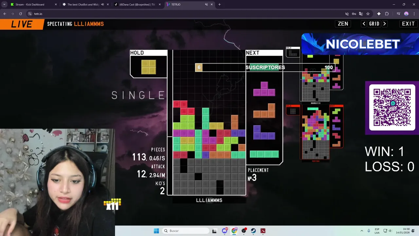Close the Kick Dashboard tab

(56, 5)
